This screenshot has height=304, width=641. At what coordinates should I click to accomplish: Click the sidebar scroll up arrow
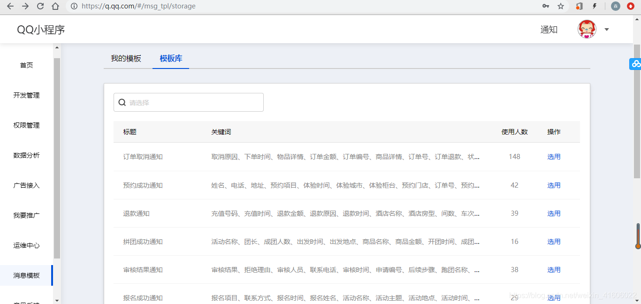57,47
